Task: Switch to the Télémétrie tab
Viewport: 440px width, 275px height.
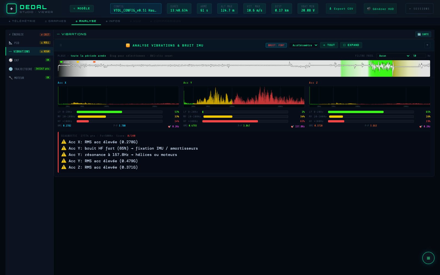Action: pyautogui.click(x=22, y=21)
